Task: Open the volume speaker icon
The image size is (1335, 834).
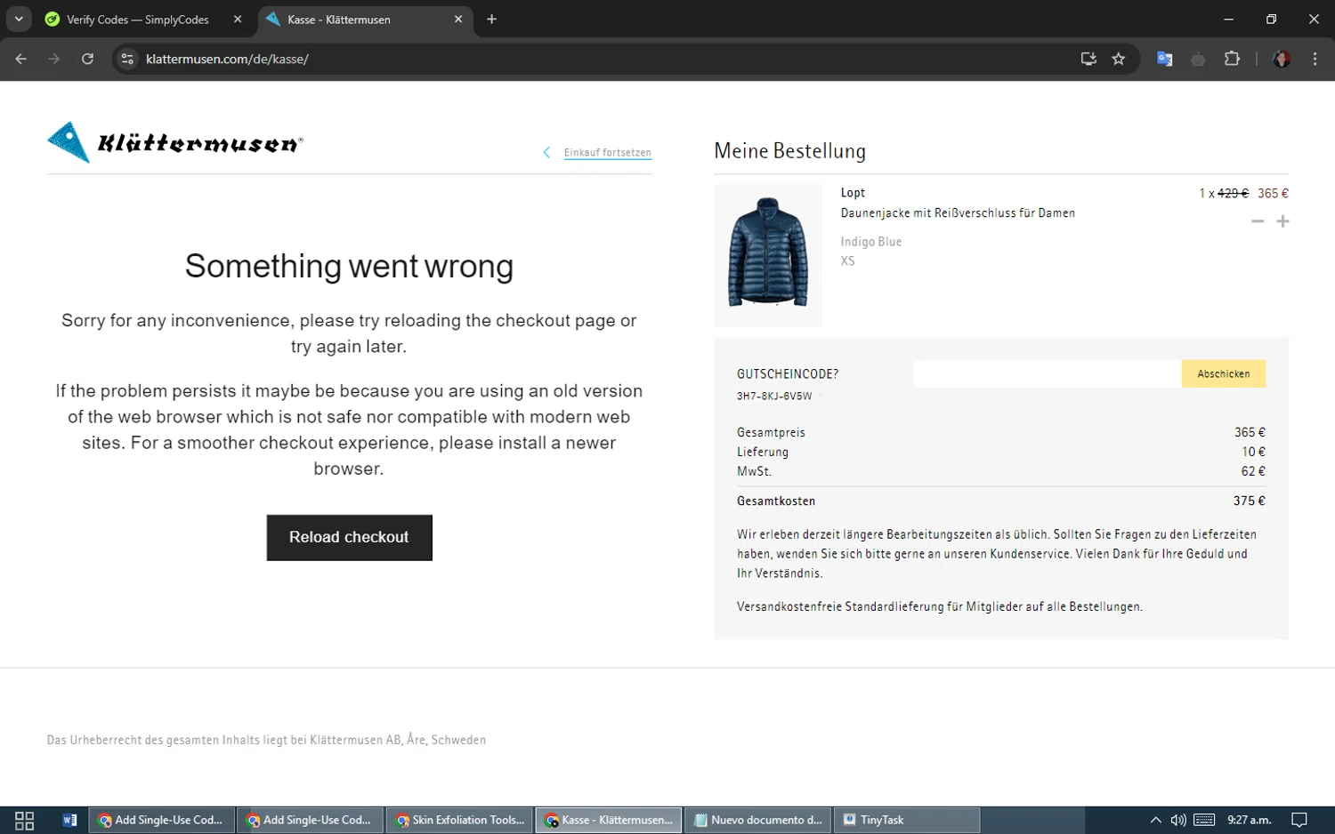Action: [x=1178, y=820]
